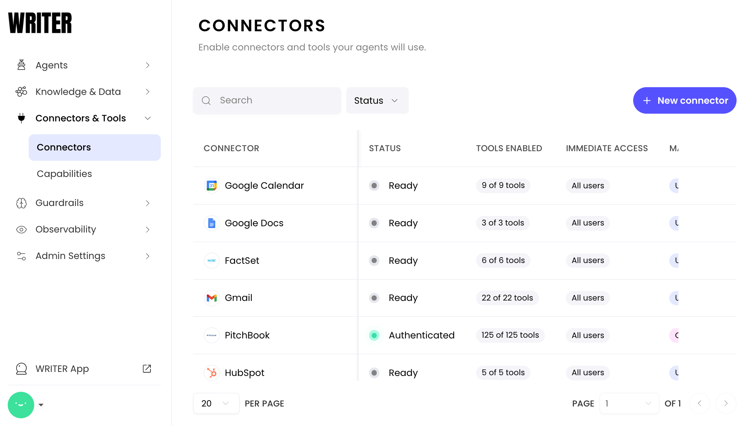The width and height of the screenshot is (752, 426).
Task: Click the Google Docs document icon
Action: click(212, 223)
